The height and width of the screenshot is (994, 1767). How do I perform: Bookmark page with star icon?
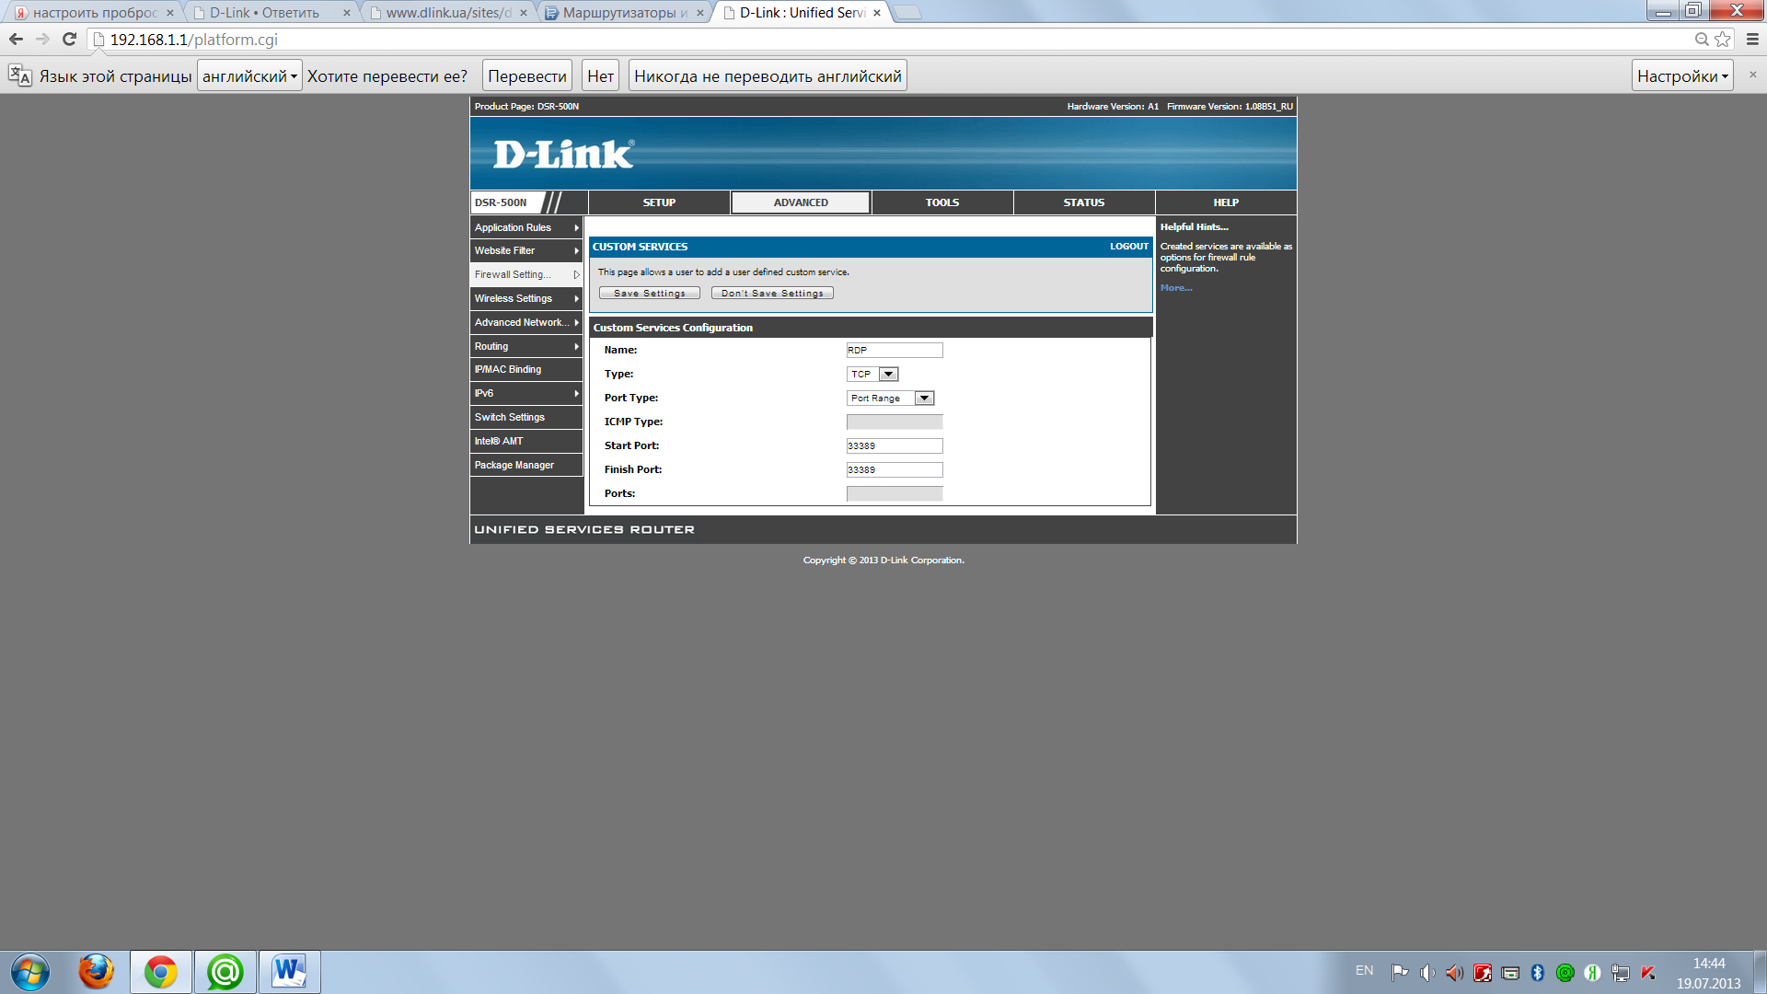[x=1723, y=40]
